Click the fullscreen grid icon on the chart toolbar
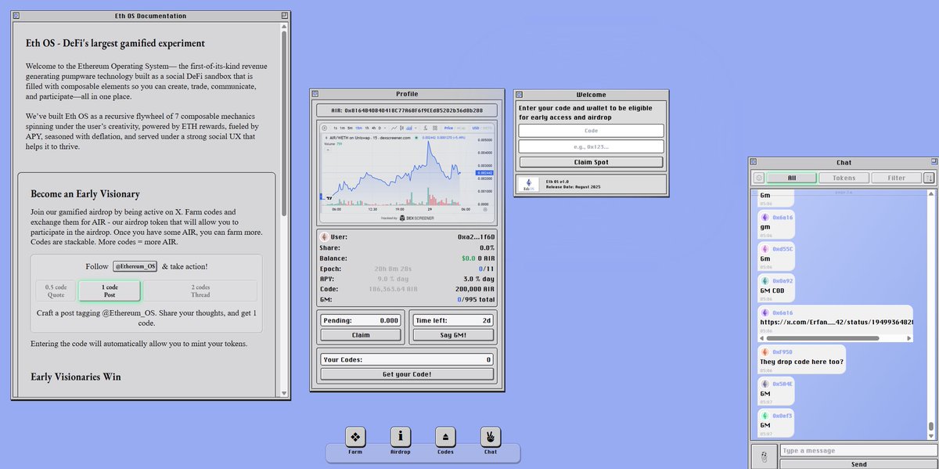Image resolution: width=939 pixels, height=469 pixels. pyautogui.click(x=434, y=128)
